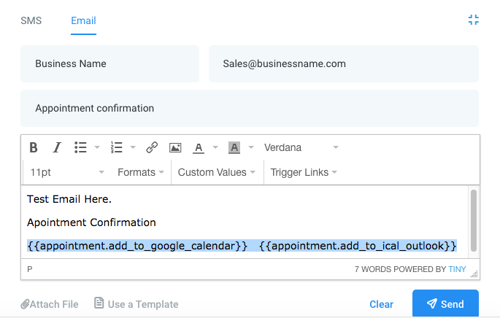Insert a numbered list with the toolbar icon
Image resolution: width=500 pixels, height=318 pixels.
116,147
